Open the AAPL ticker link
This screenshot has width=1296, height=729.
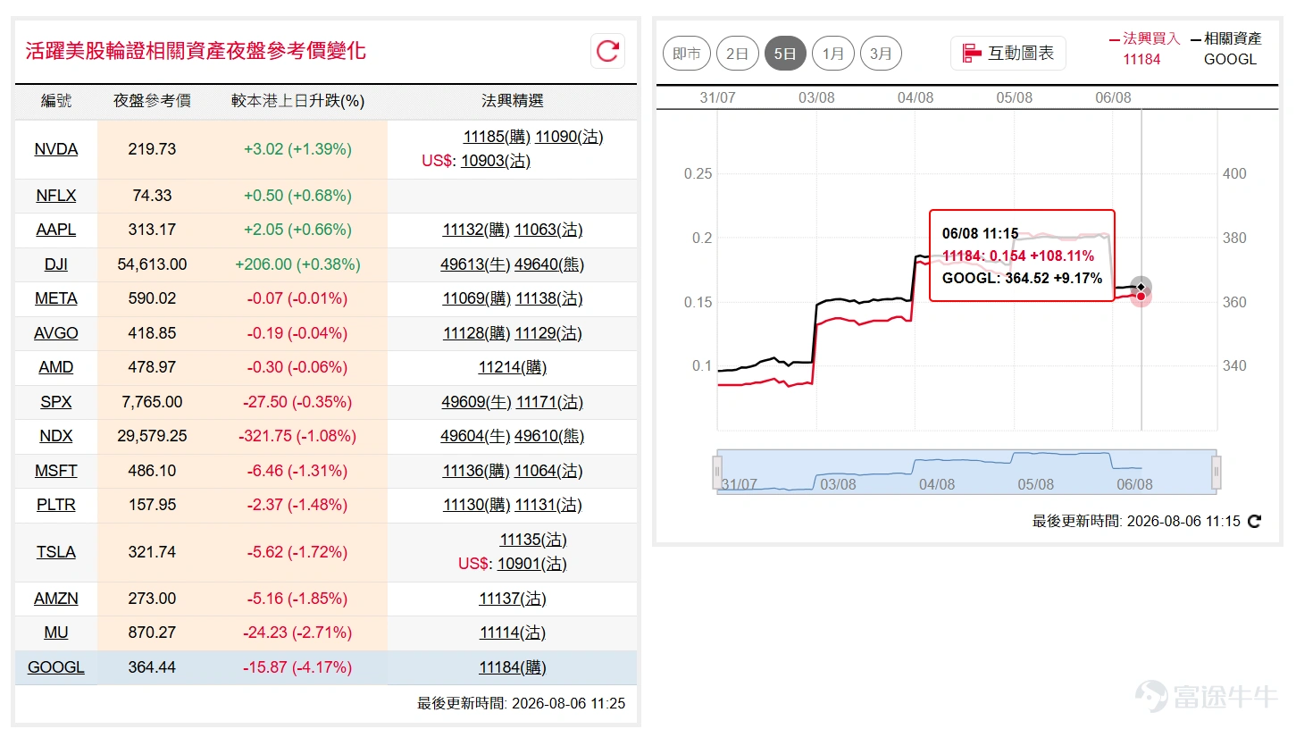point(56,230)
